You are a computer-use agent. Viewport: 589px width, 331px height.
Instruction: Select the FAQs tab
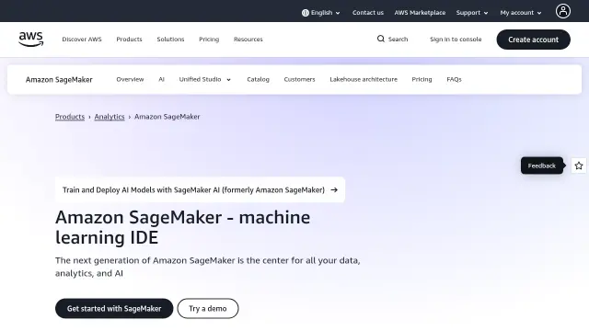[454, 80]
